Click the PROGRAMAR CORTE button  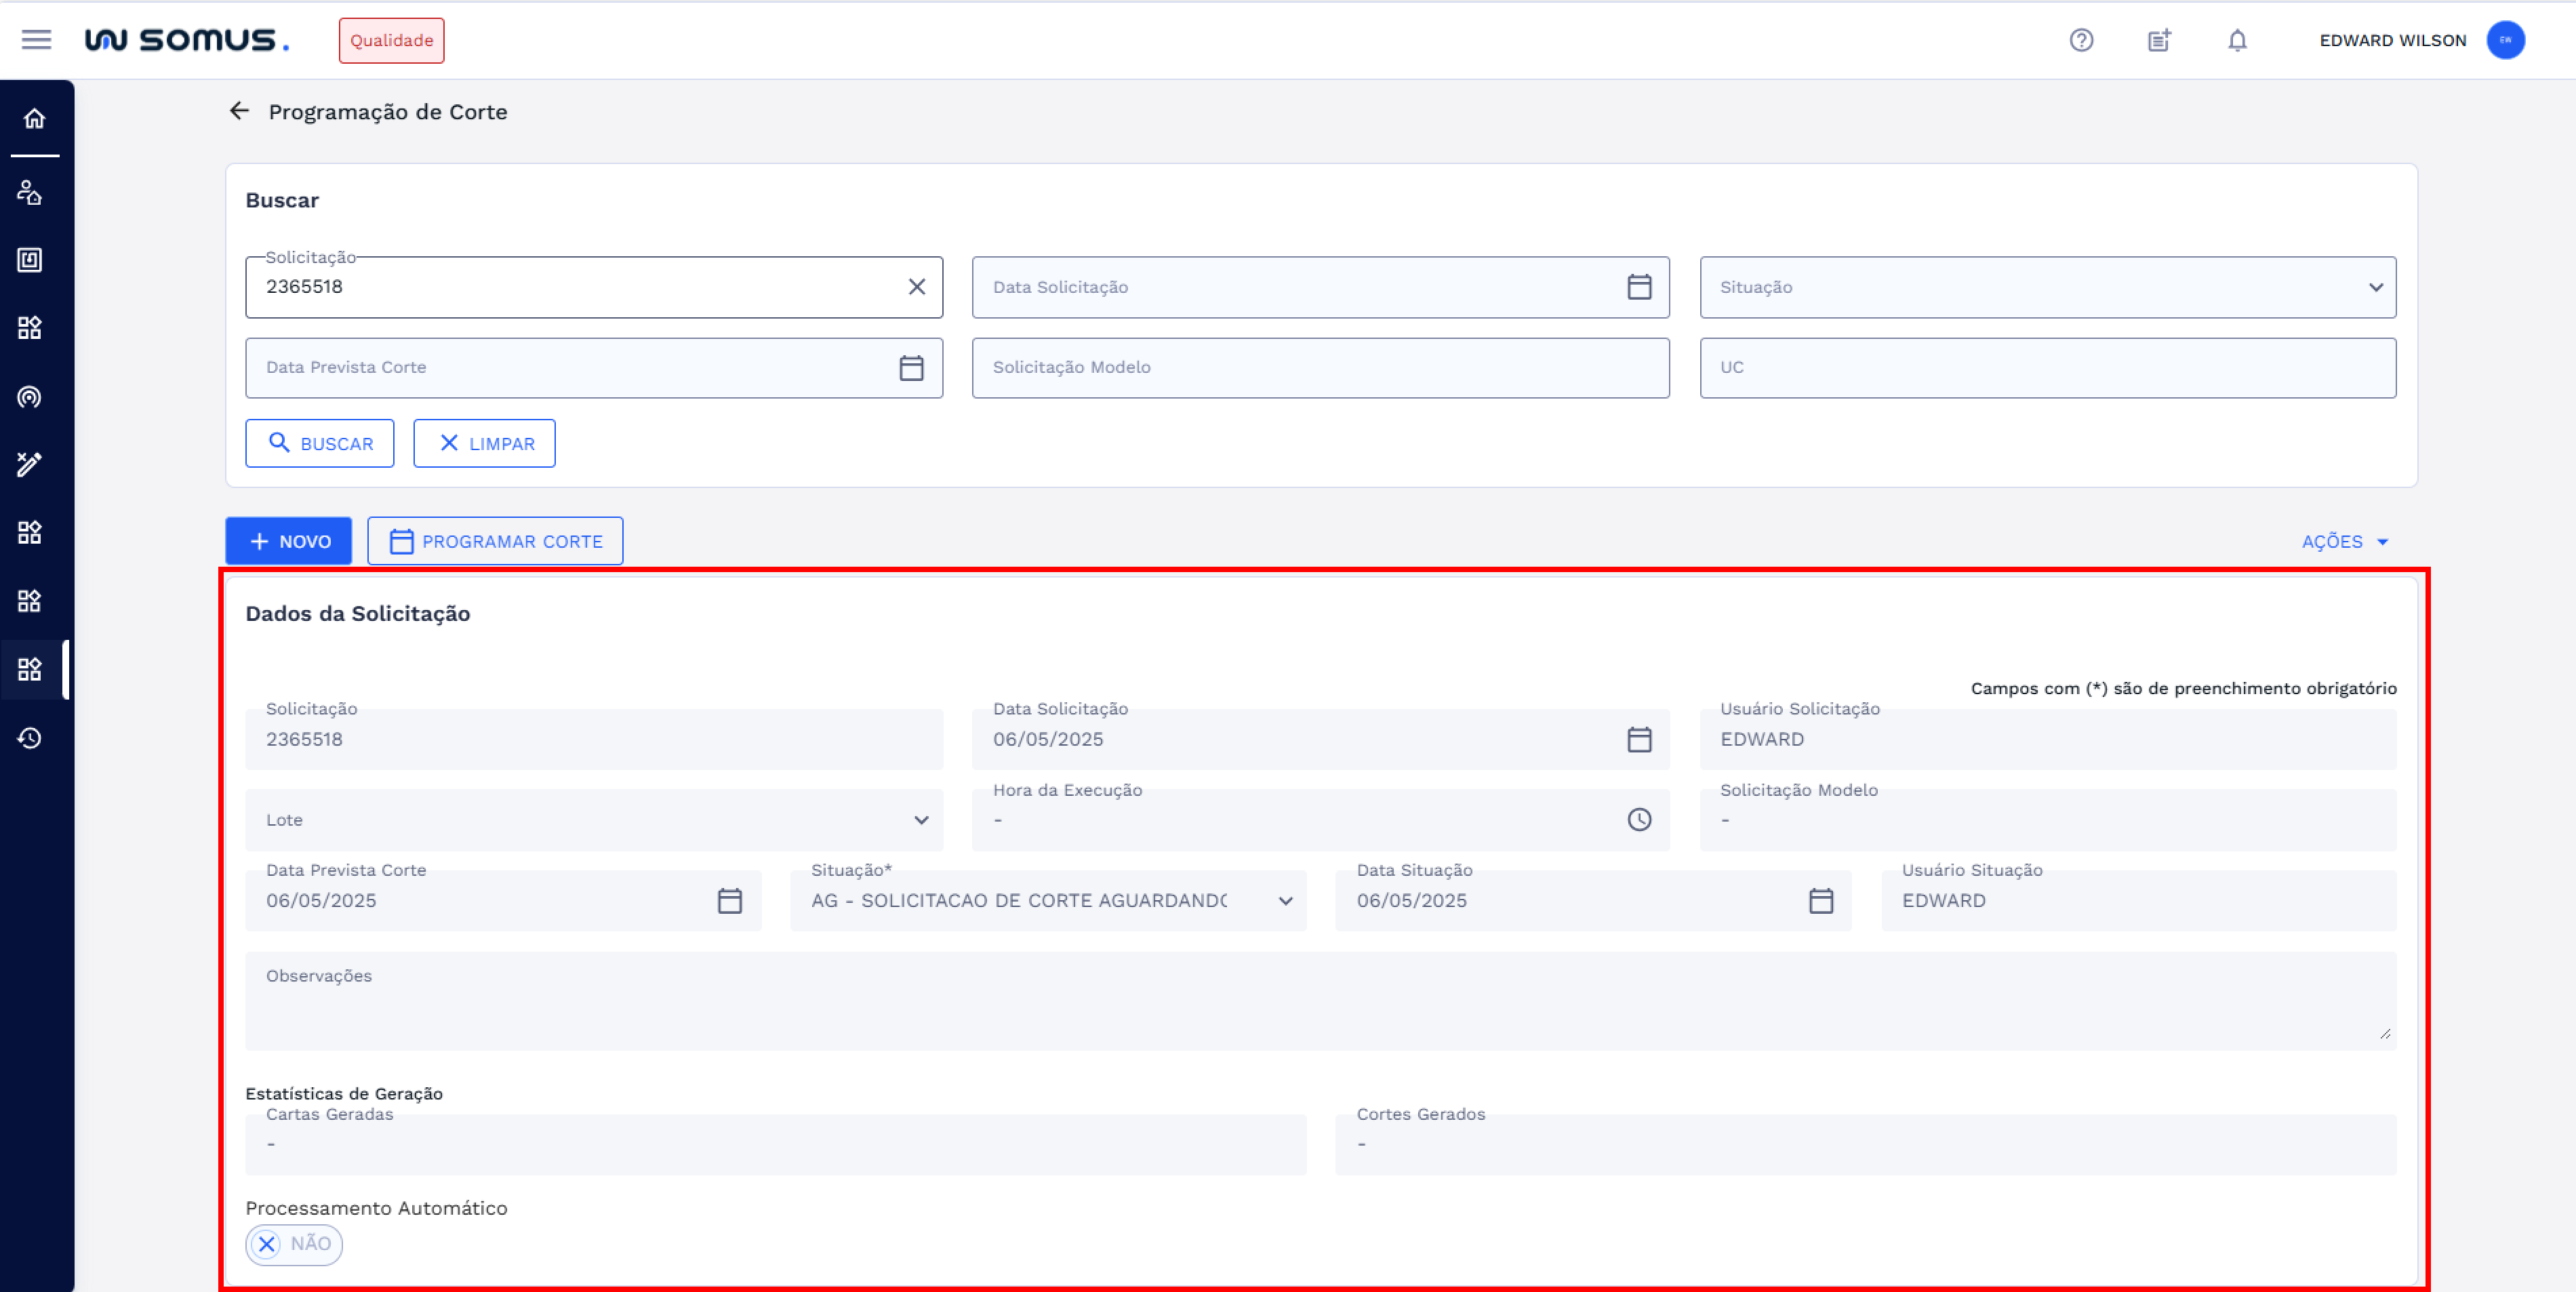(495, 542)
